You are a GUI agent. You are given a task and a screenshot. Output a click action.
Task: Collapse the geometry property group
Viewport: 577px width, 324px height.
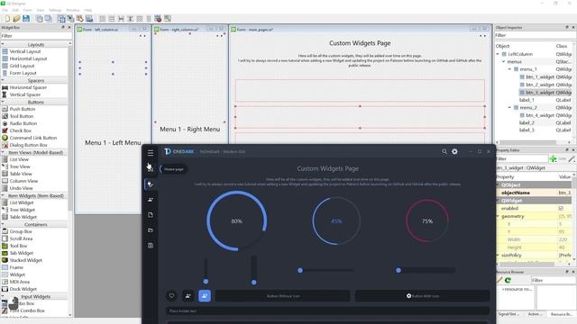[499, 216]
